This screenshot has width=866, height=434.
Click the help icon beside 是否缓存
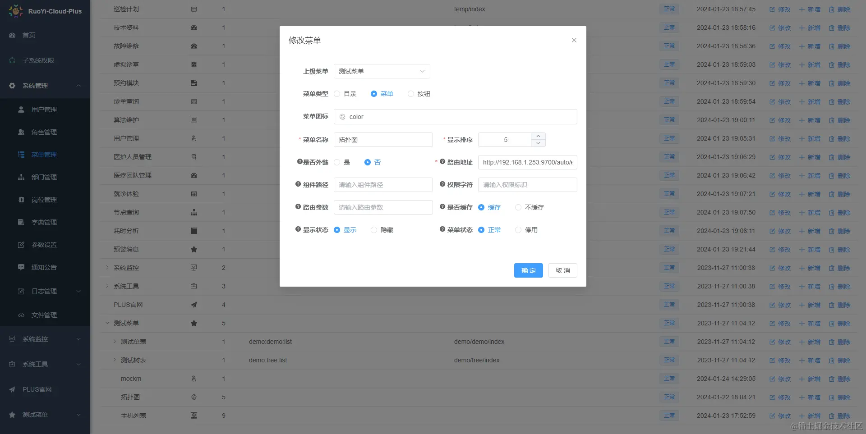point(442,207)
